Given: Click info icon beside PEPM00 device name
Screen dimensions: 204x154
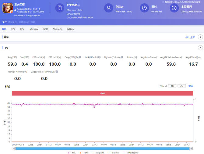Looking at the screenshot, I should click(x=79, y=5).
